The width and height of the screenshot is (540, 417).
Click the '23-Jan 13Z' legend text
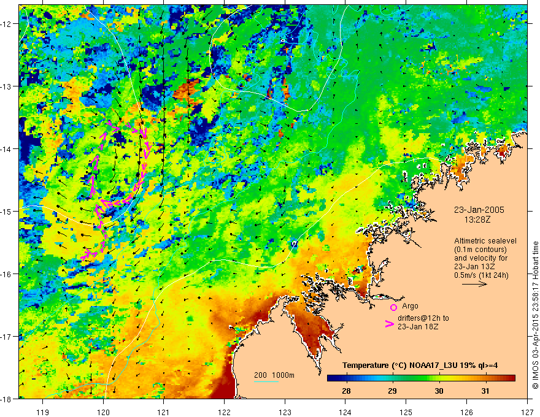coord(475,267)
